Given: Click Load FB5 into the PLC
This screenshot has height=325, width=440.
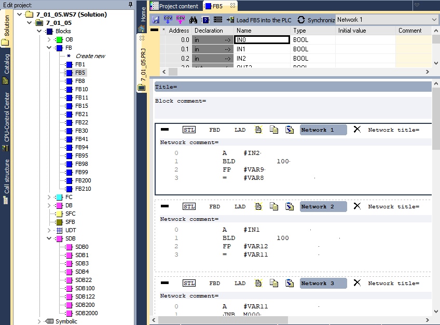Looking at the screenshot, I should point(259,20).
